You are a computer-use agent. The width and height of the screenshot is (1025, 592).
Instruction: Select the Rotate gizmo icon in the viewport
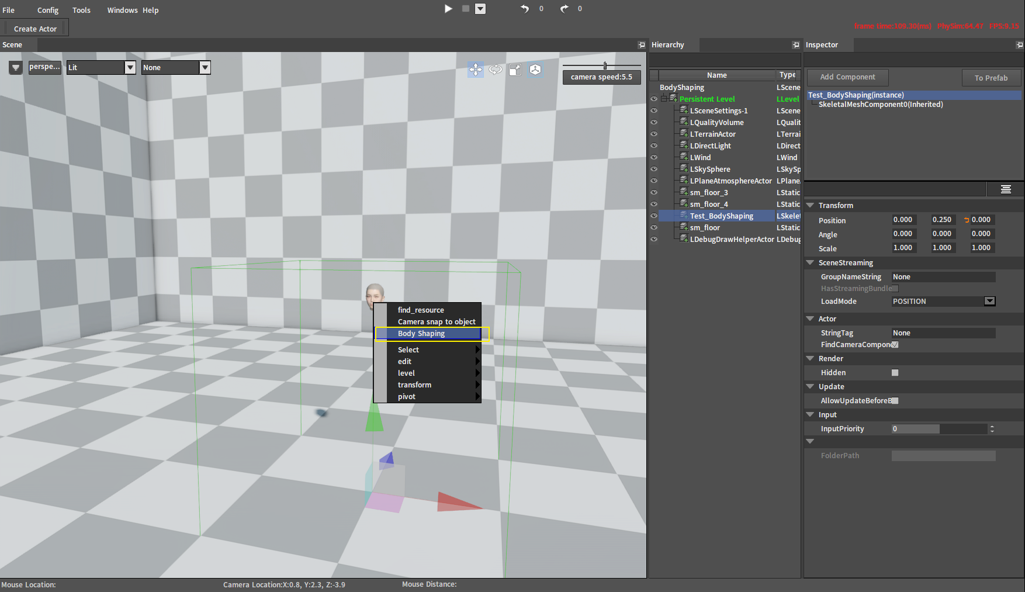496,70
